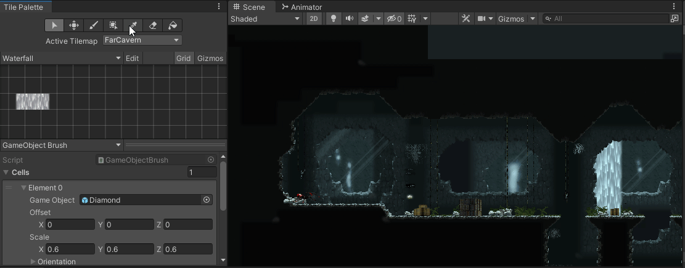Toggle scene lighting bulb
The image size is (685, 268).
(334, 18)
